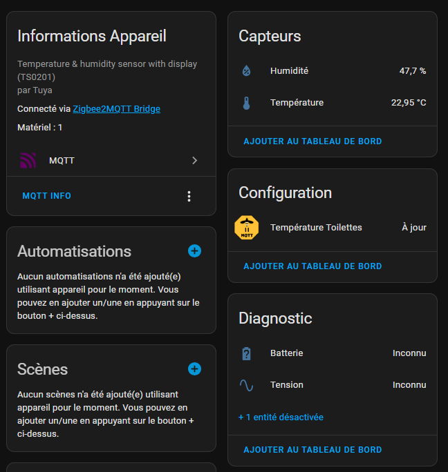Open the three-dot menu beside MQTT INFO

click(x=189, y=197)
